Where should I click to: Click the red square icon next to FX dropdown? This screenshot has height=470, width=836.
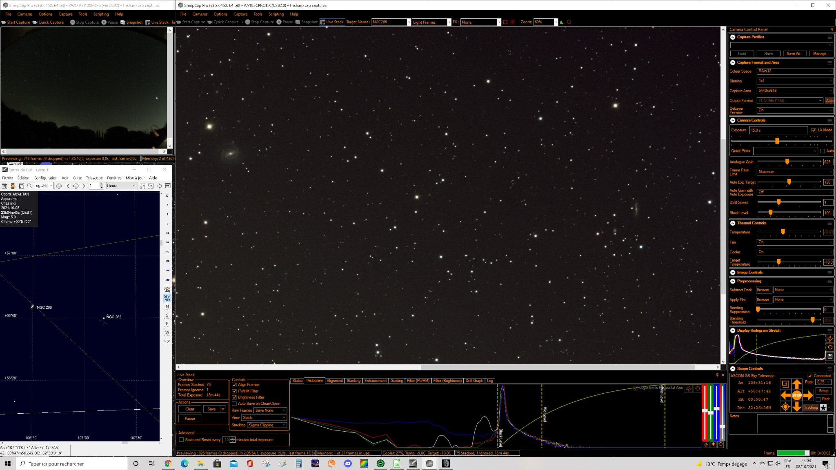coord(505,22)
